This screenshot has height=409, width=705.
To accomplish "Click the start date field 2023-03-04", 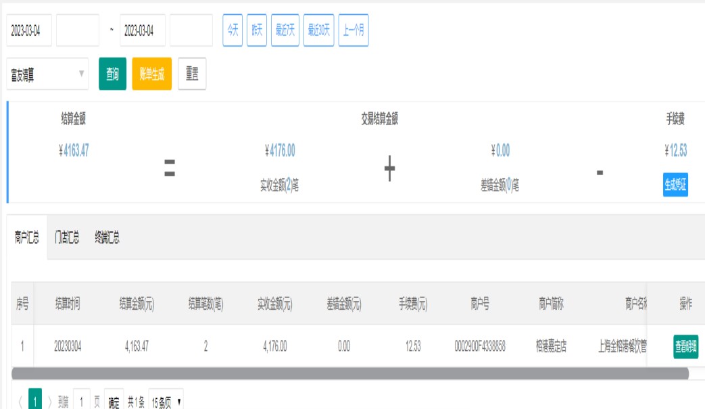I will 29,30.
